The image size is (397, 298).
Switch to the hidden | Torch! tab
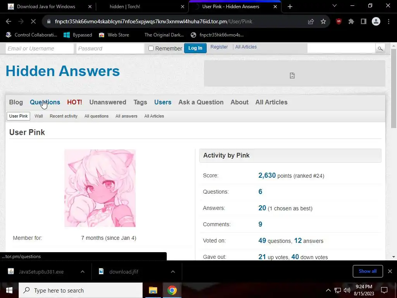pyautogui.click(x=142, y=7)
